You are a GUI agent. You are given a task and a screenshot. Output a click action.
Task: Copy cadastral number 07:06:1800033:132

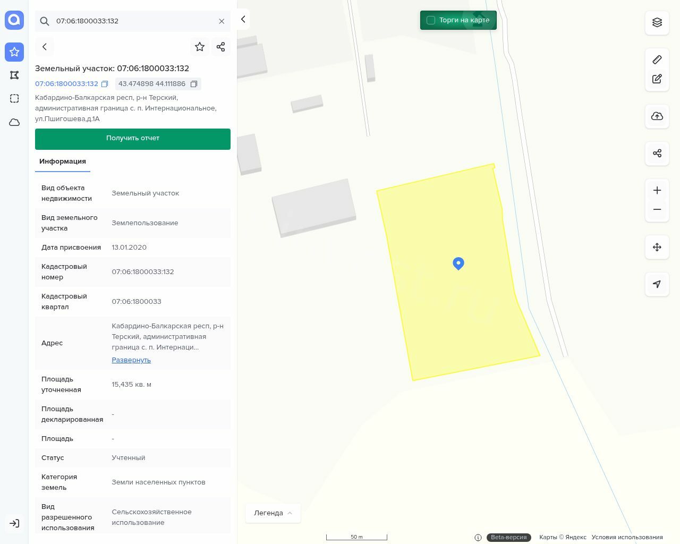coord(105,84)
